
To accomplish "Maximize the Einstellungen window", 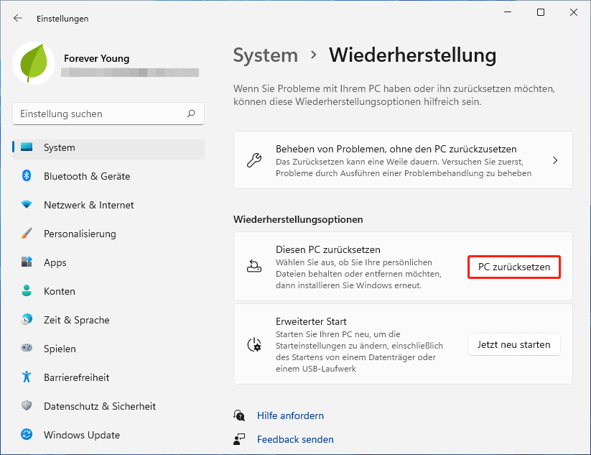I will pos(541,12).
